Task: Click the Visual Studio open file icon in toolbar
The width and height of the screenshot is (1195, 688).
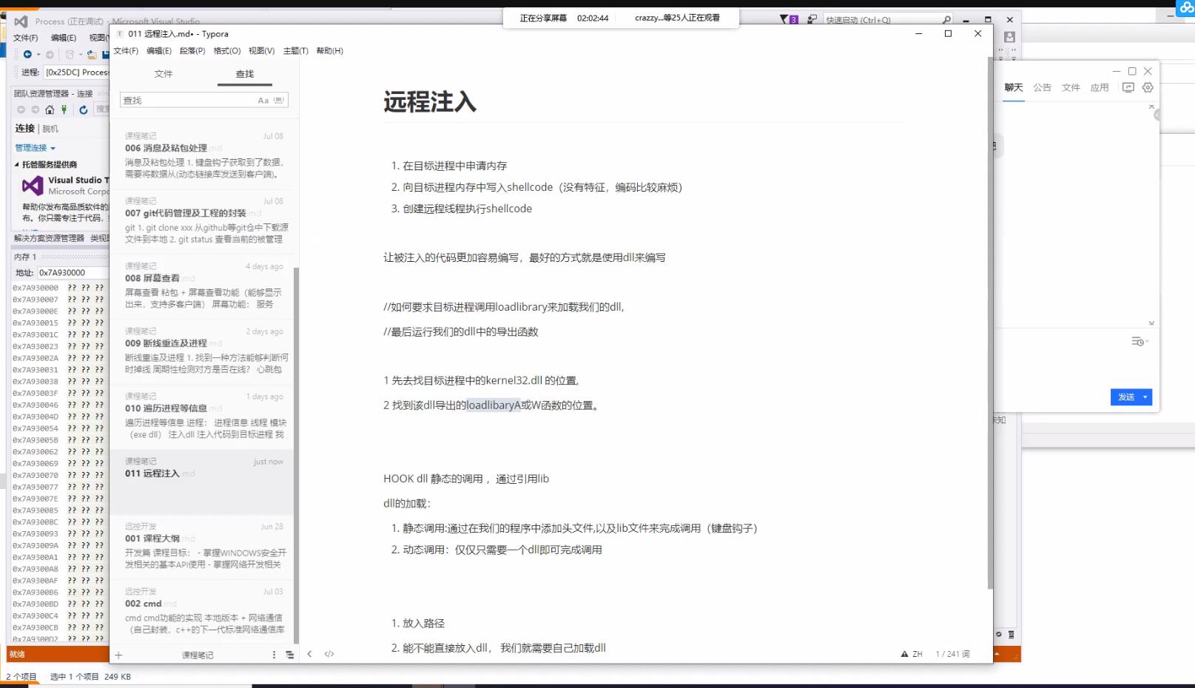Action: click(92, 55)
